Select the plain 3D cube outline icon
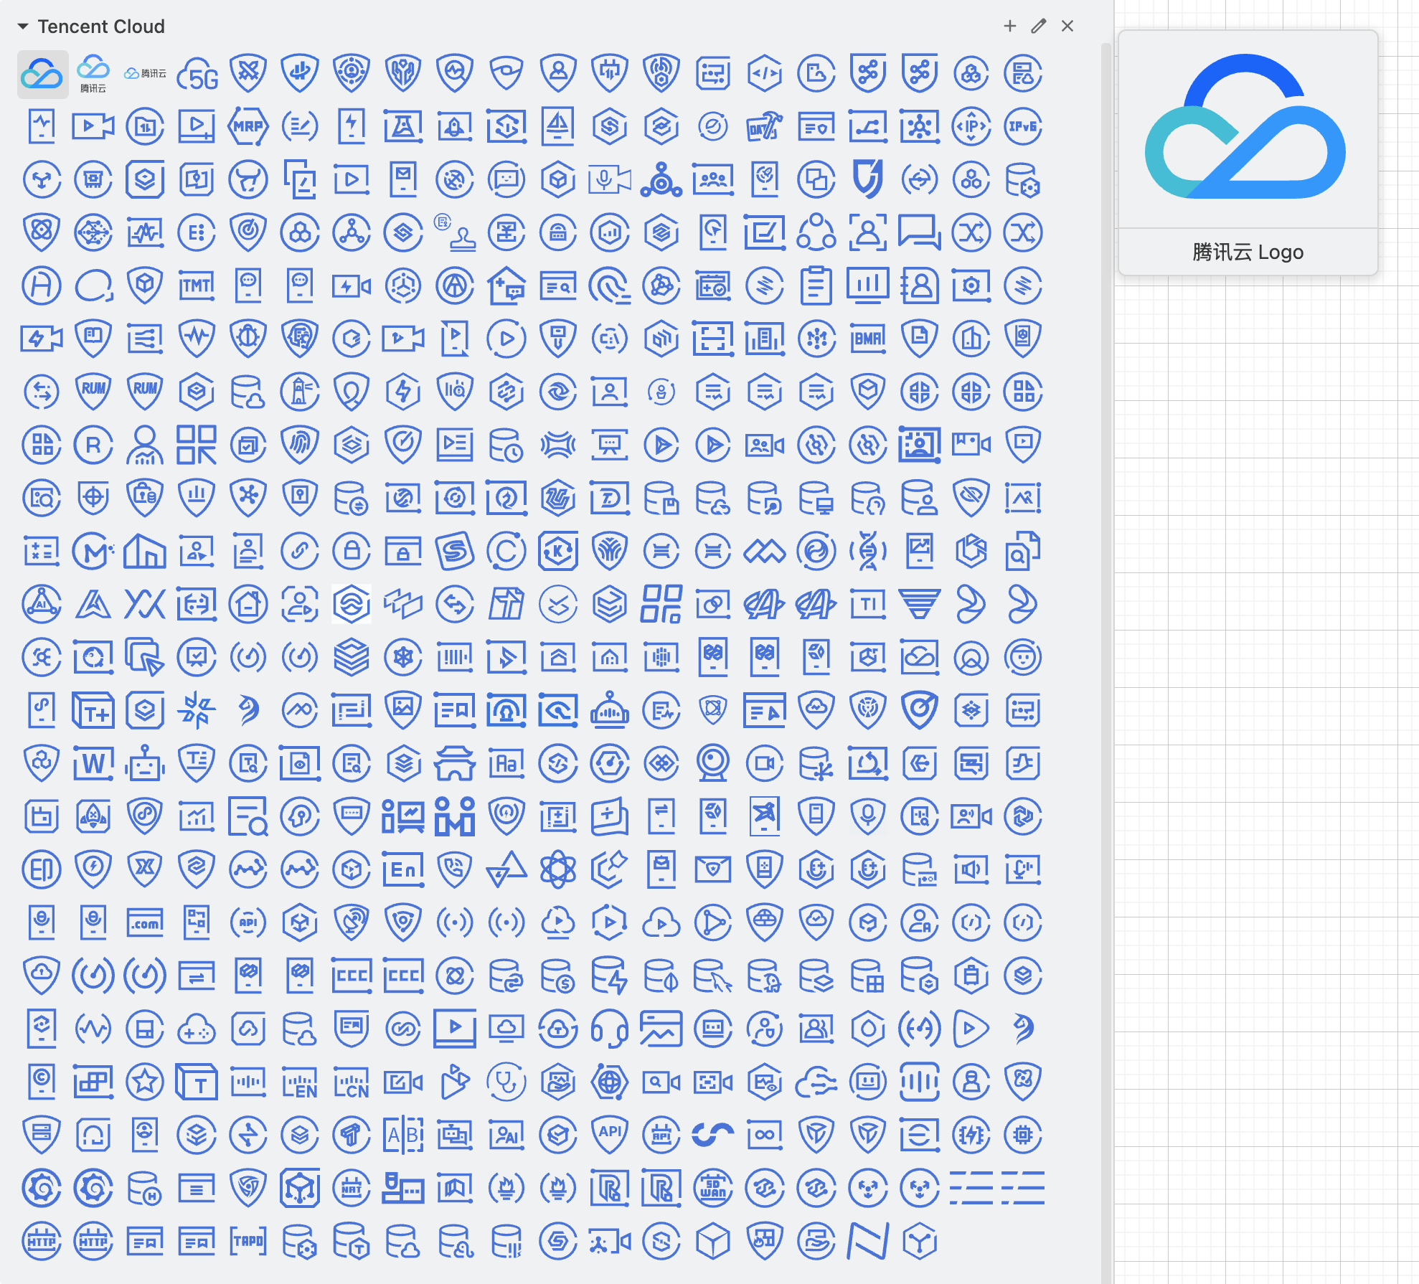Viewport: 1419px width, 1284px height. [713, 1241]
